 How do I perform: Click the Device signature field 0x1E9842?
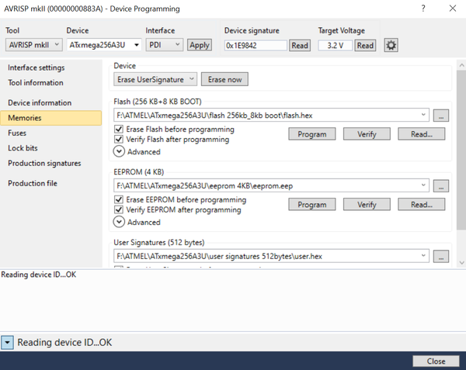tap(256, 46)
